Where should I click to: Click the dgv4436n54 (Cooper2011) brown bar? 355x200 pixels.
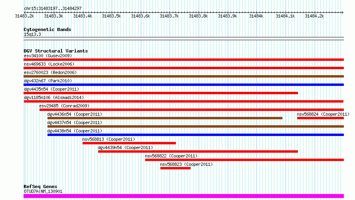(165, 118)
